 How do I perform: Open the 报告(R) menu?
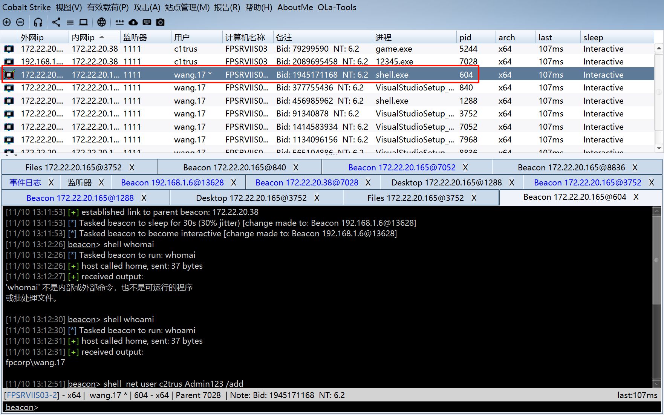[x=227, y=7]
